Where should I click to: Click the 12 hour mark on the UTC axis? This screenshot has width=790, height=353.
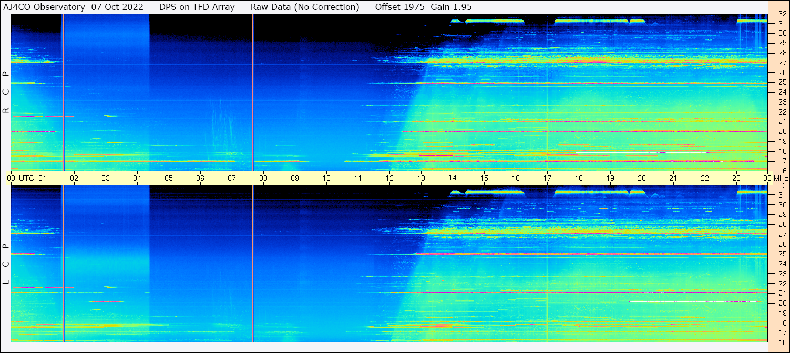pos(389,178)
